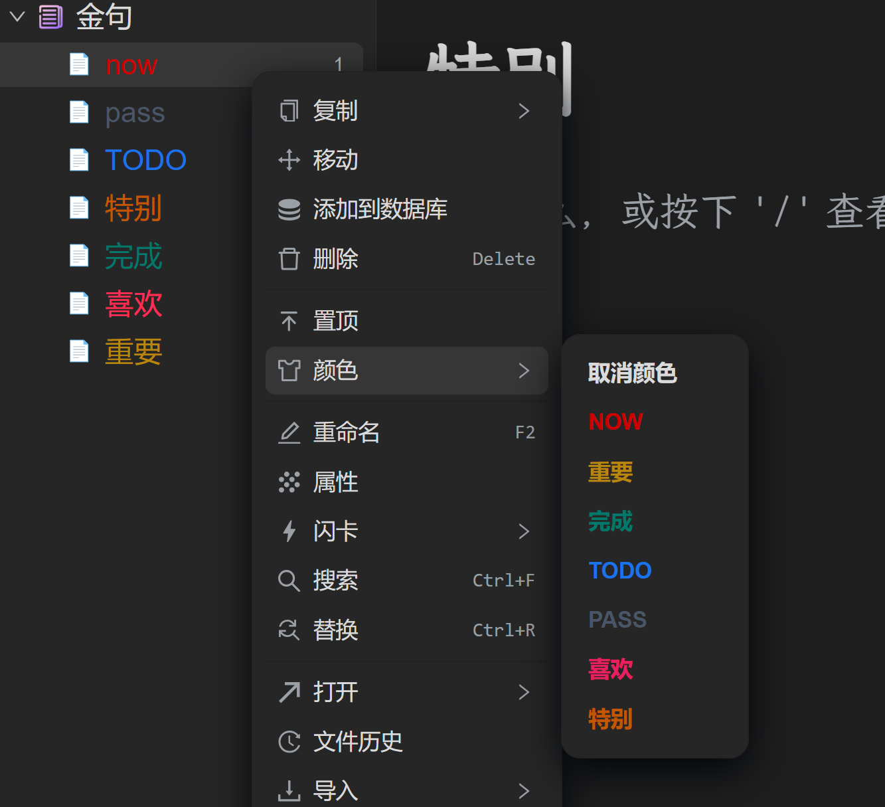
Task: Click the database icon next to 添加到数据库
Action: coord(289,209)
